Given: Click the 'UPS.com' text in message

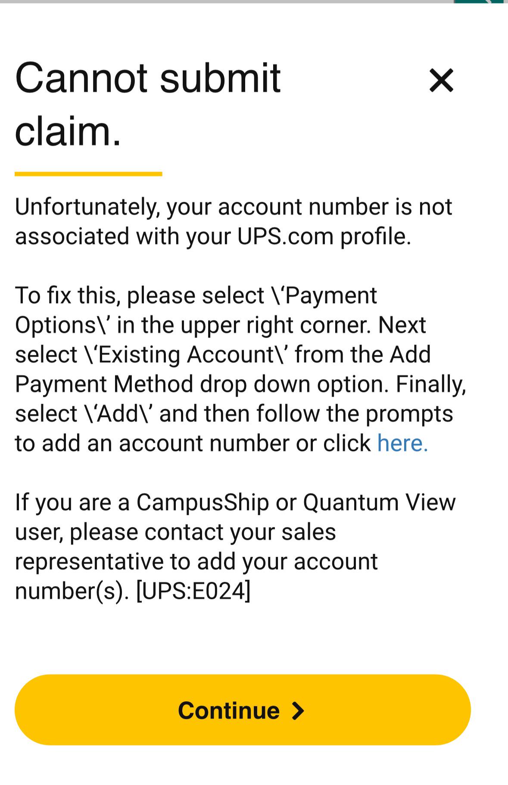Looking at the screenshot, I should click(285, 236).
